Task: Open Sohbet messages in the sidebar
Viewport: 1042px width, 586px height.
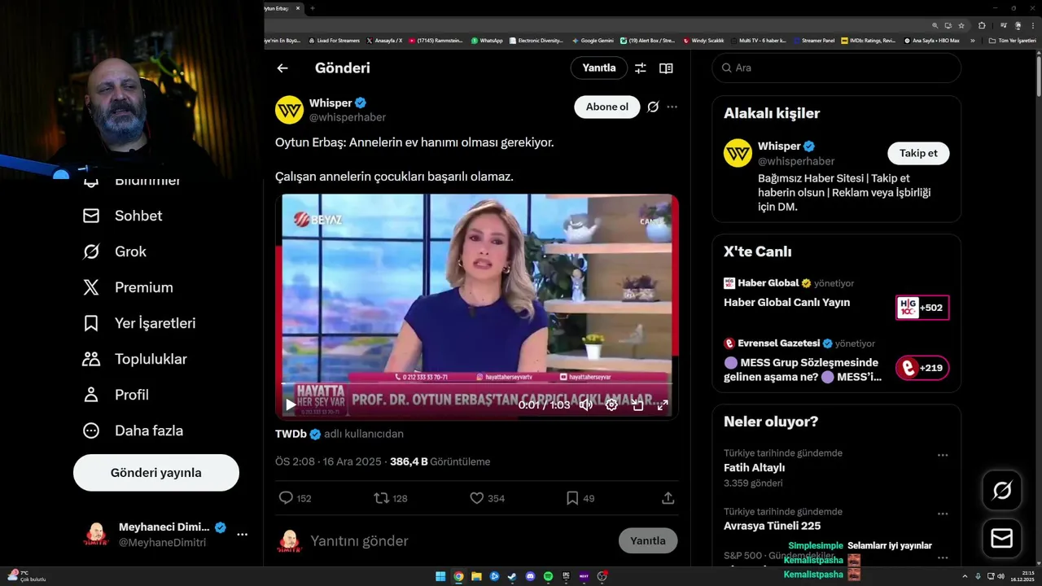Action: tap(122, 216)
